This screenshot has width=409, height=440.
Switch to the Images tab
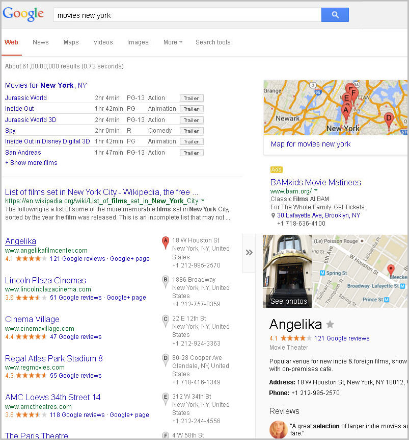coord(138,42)
